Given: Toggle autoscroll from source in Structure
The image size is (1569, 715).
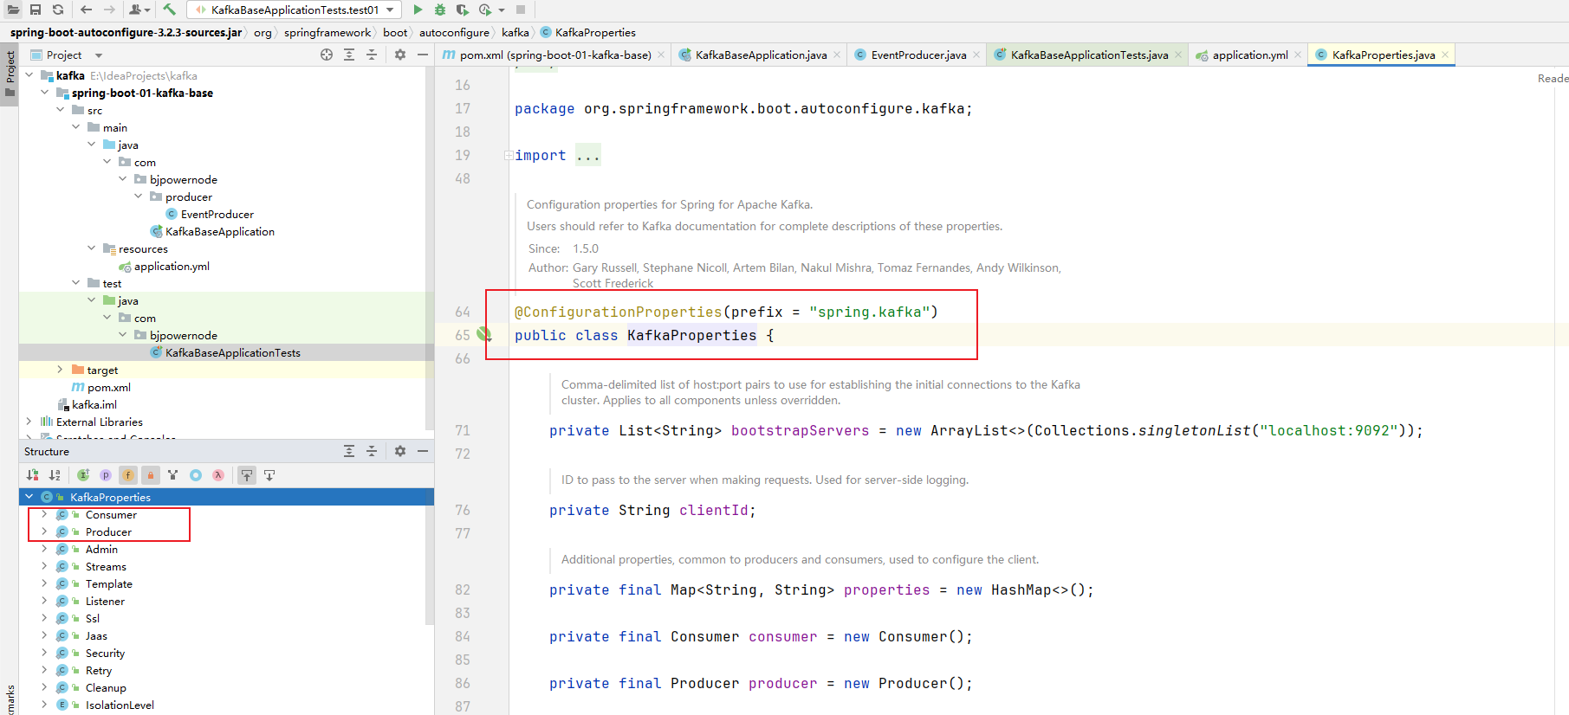Looking at the screenshot, I should [x=269, y=475].
